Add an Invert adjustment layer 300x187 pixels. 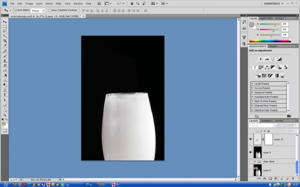coord(258,76)
